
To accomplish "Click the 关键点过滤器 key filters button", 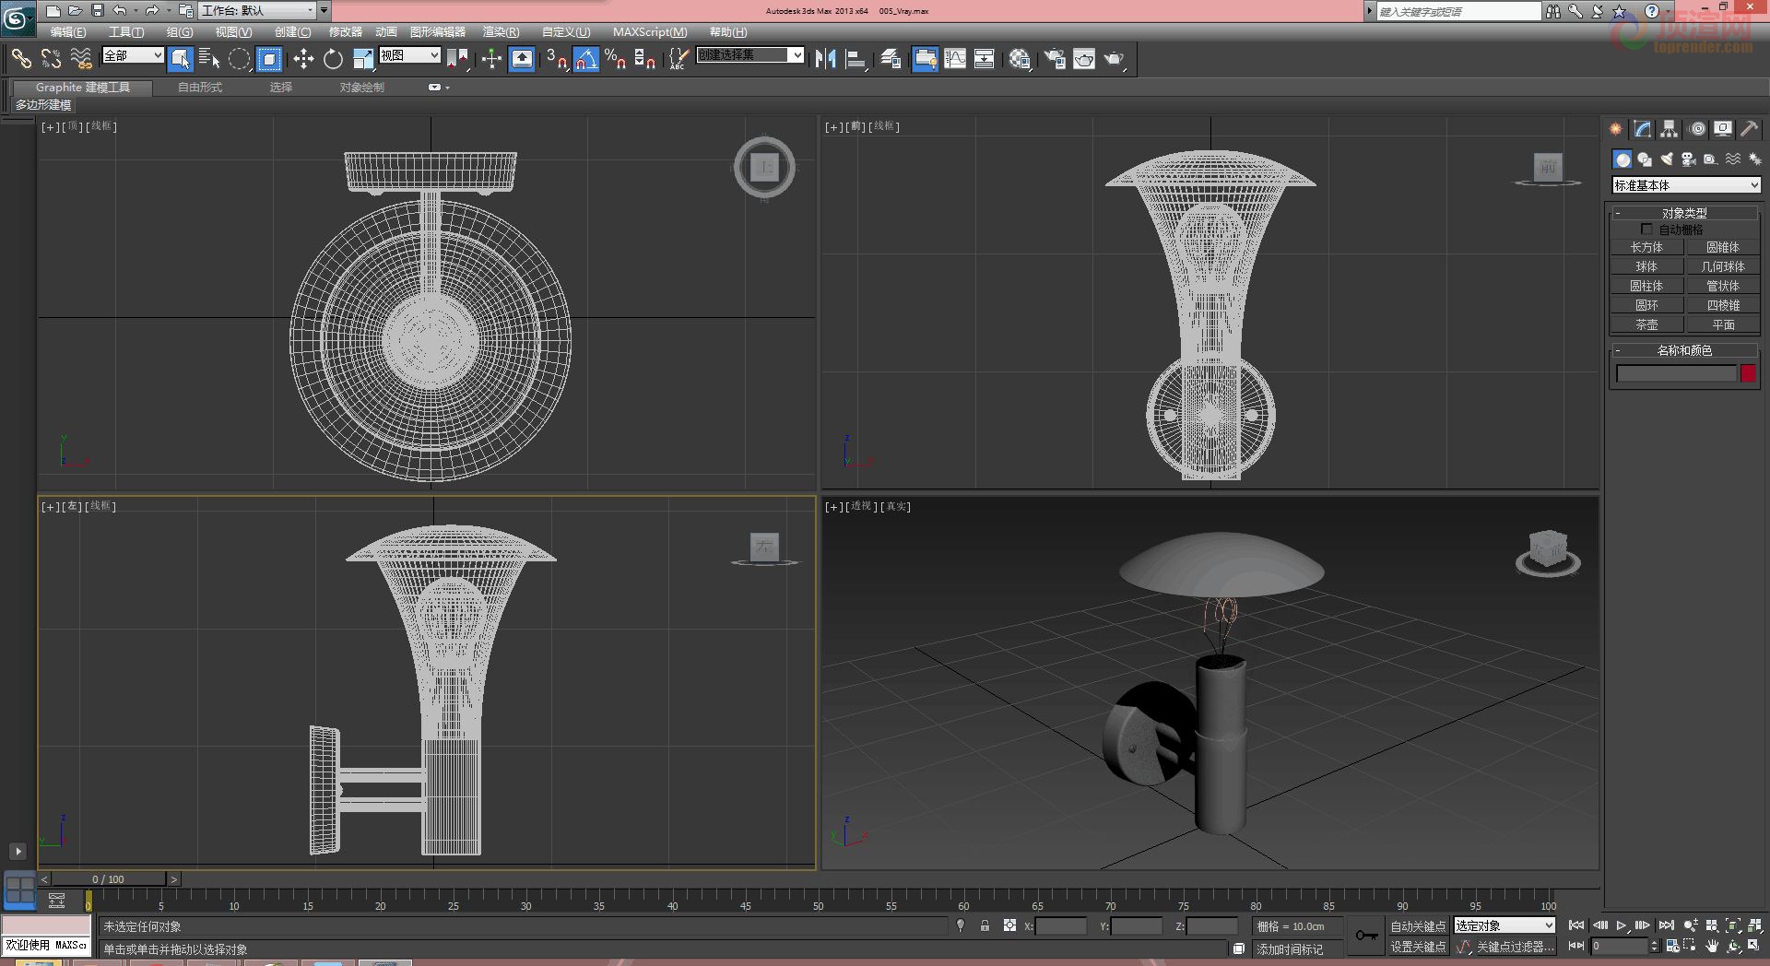I will 1515,947.
